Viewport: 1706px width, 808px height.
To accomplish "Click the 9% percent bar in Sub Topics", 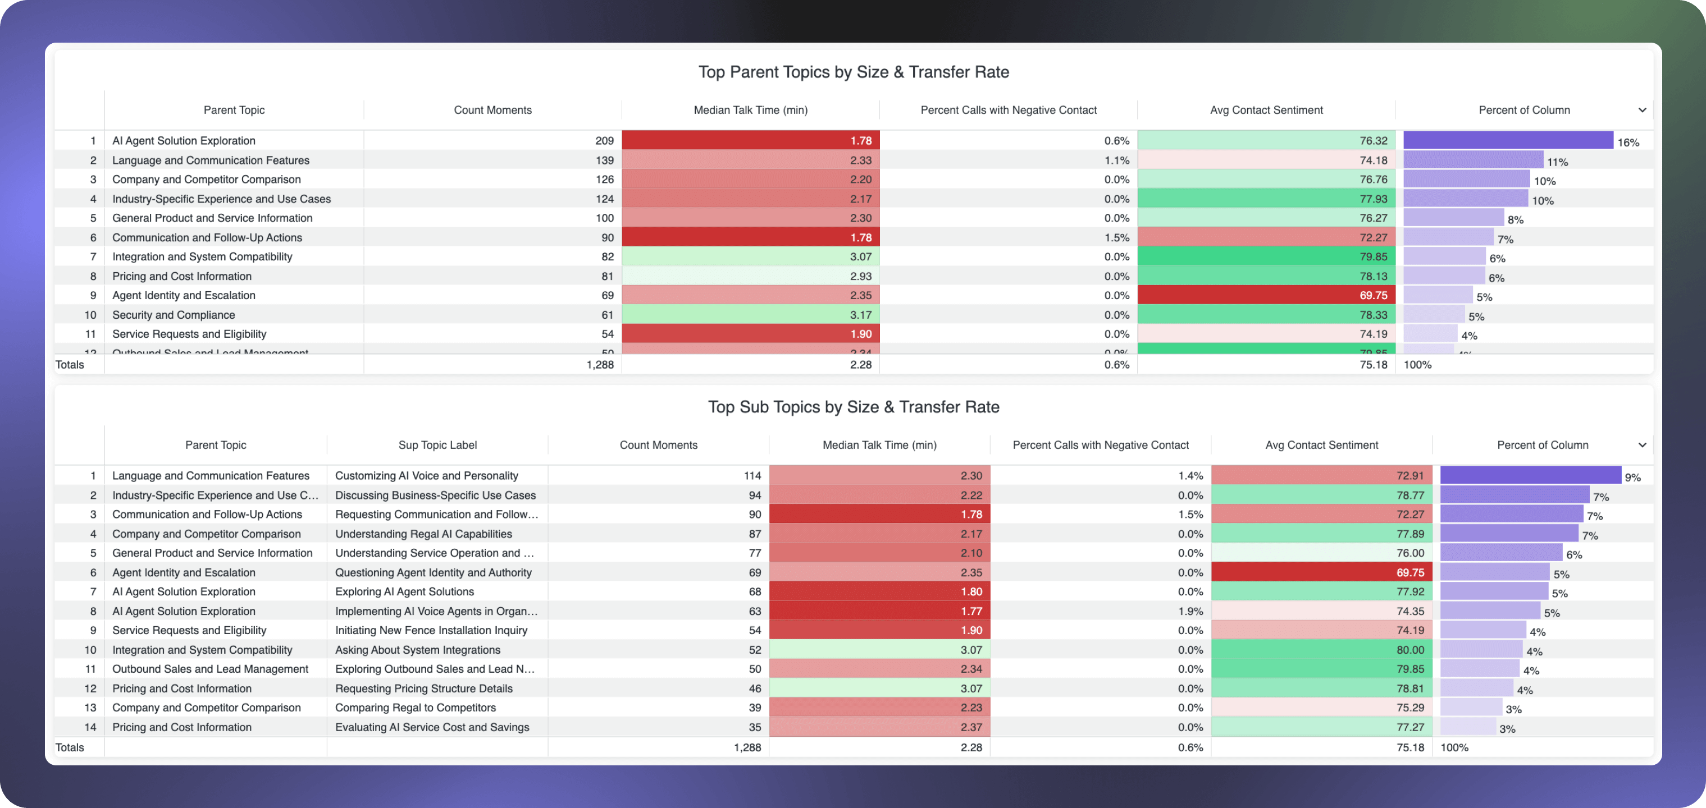I will pyautogui.click(x=1530, y=475).
